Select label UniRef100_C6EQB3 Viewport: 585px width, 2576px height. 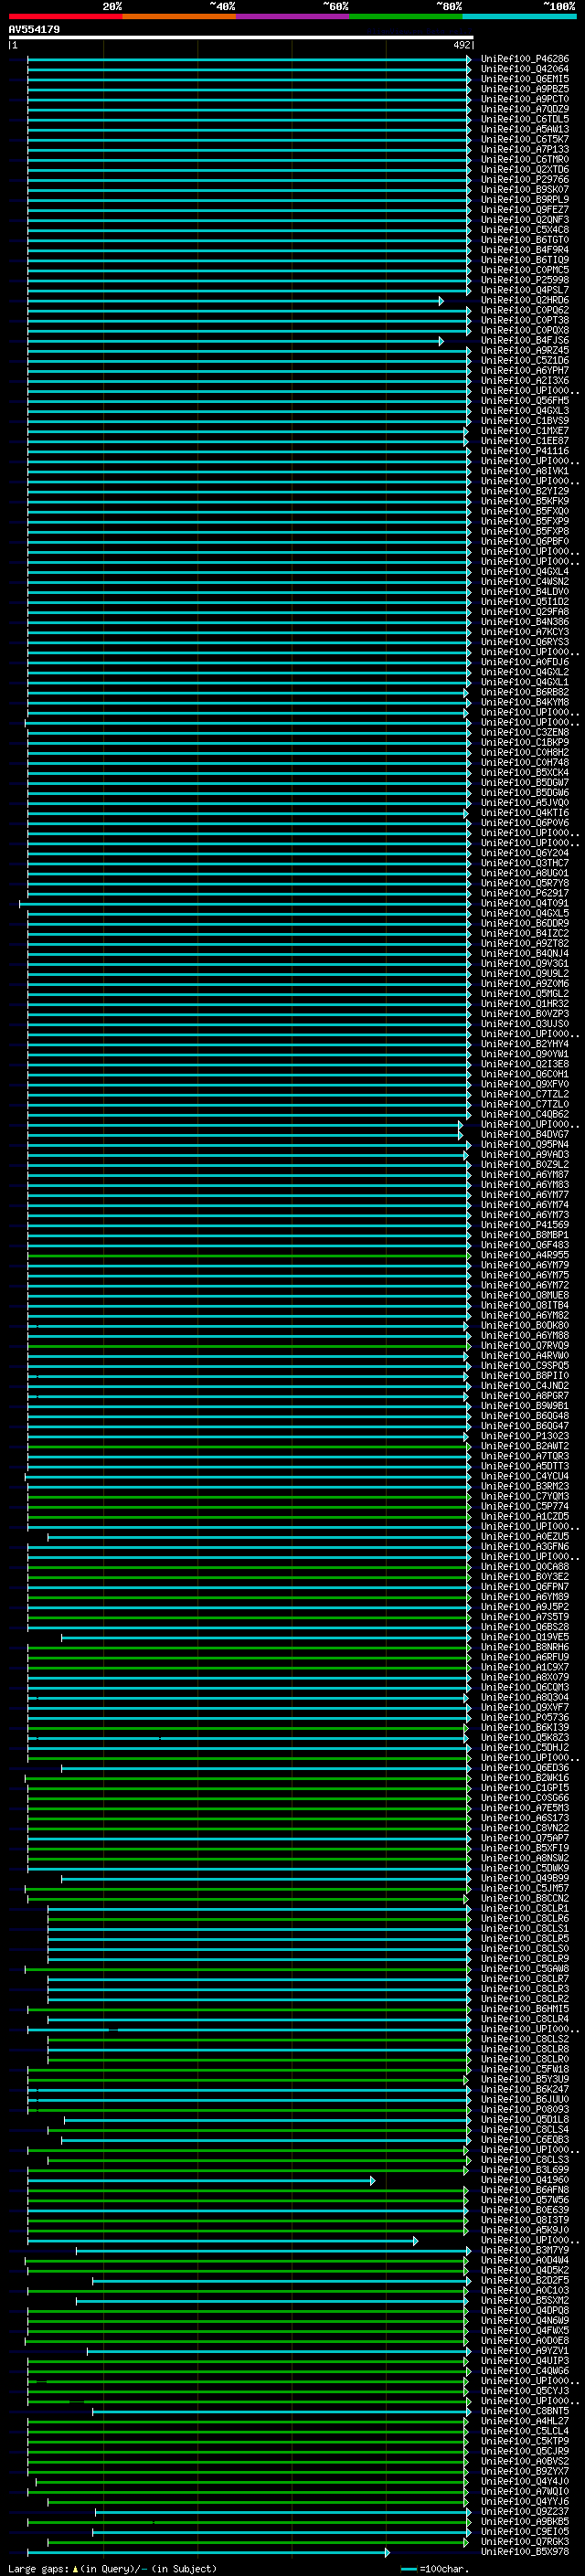pos(524,2140)
